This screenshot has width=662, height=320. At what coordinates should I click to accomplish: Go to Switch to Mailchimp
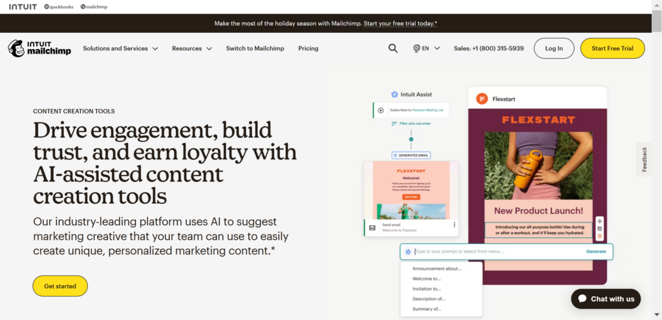tap(255, 48)
